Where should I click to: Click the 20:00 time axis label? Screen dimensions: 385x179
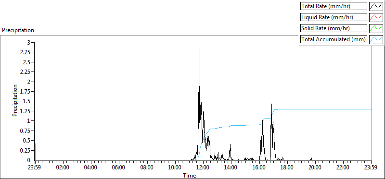(x=315, y=168)
